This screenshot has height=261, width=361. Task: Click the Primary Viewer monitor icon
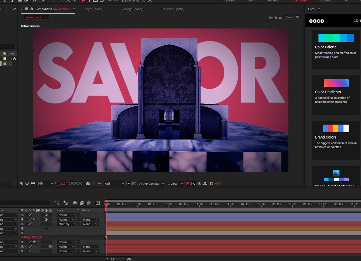(27, 183)
